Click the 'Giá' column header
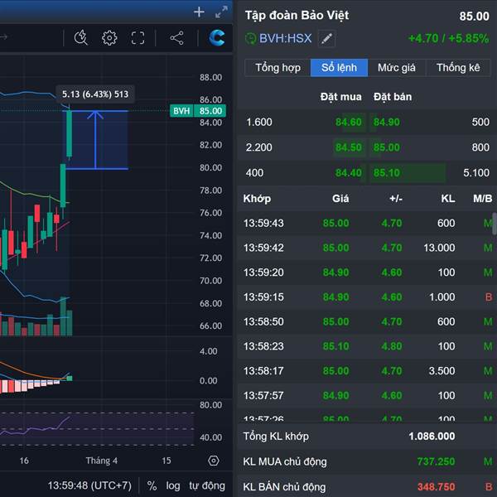Screen dimensions: 497x497 point(340,199)
